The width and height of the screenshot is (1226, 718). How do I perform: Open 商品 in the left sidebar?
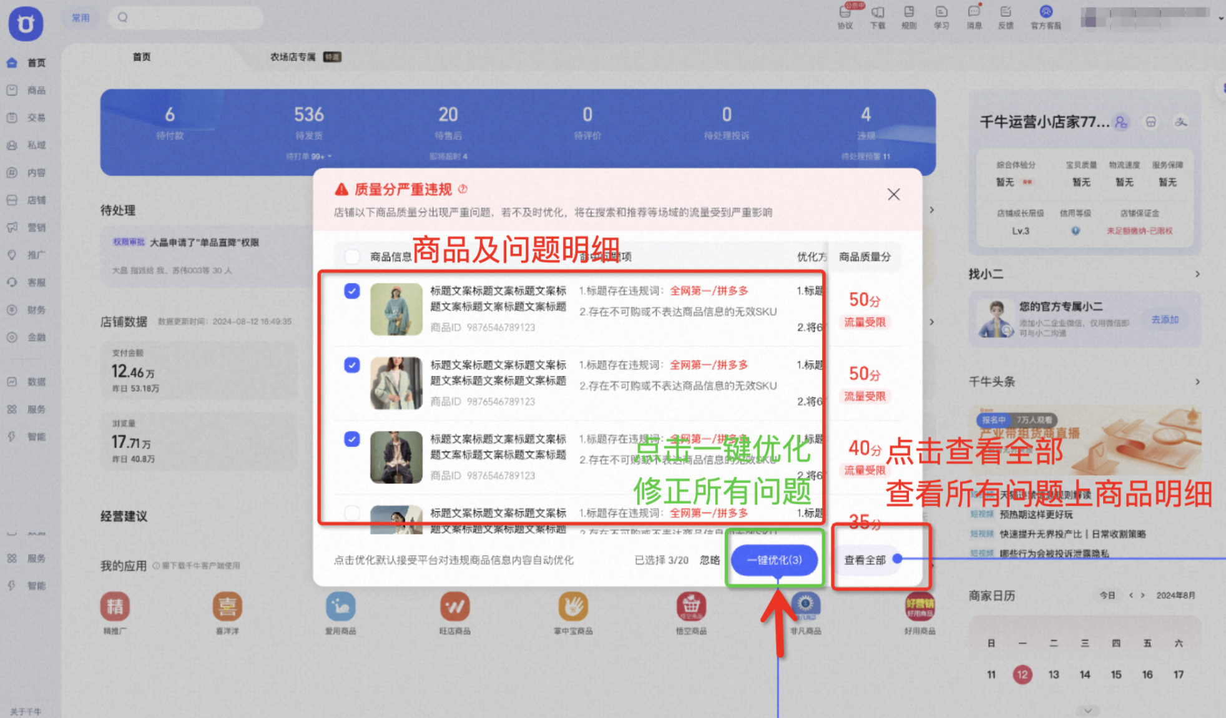[26, 91]
